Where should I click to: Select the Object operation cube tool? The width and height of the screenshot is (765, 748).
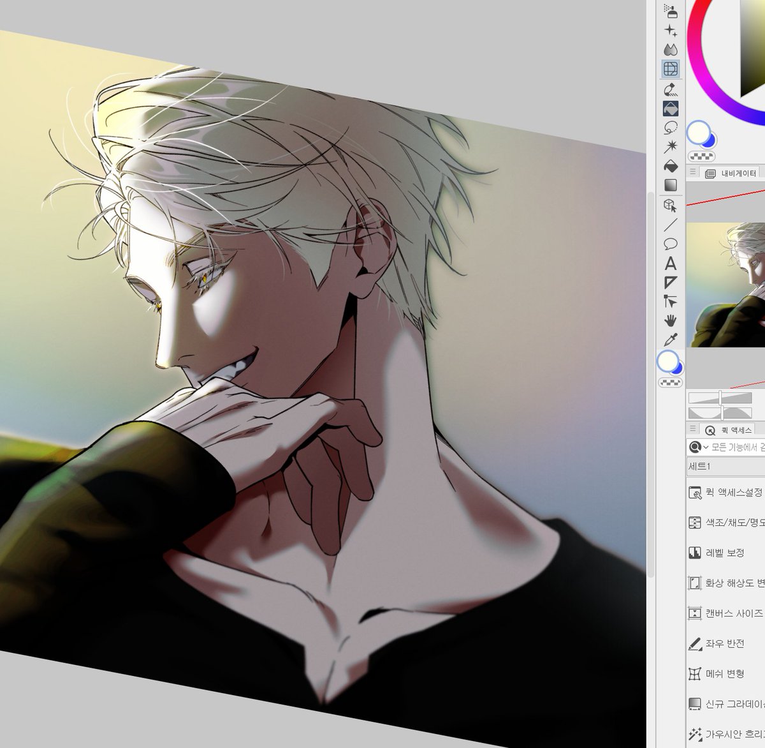(x=670, y=206)
